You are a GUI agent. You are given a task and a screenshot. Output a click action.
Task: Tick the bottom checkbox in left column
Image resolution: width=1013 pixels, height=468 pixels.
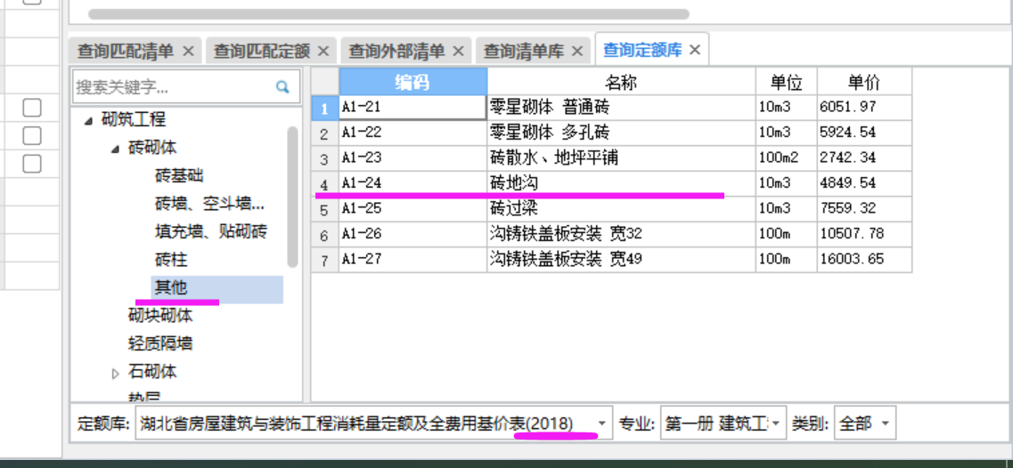click(32, 164)
